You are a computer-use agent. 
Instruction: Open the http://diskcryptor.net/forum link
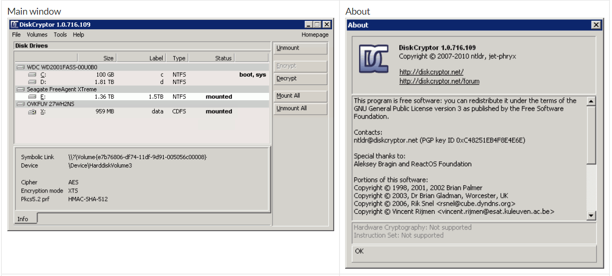pos(439,81)
